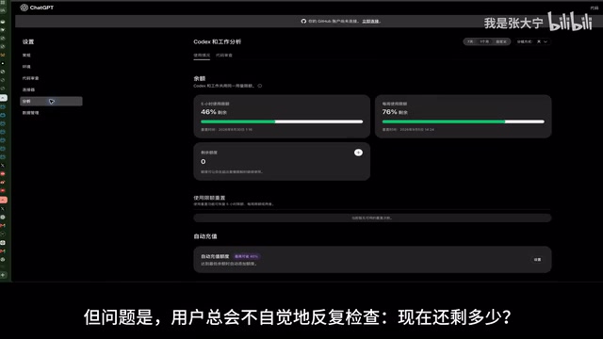The image size is (603, 339).
Task: Select the first item under the 设置 heading
Action: click(x=26, y=55)
